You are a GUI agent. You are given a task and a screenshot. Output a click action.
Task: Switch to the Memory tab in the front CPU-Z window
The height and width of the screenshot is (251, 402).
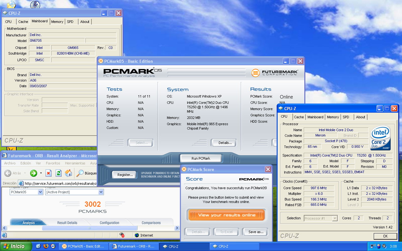pyautogui.click(x=333, y=117)
